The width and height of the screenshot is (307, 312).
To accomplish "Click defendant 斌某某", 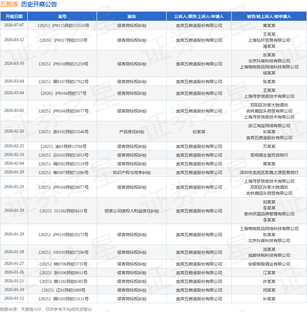I will [269, 73].
